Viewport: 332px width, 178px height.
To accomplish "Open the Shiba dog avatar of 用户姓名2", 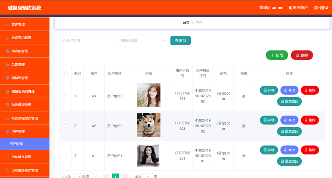I will tap(149, 125).
